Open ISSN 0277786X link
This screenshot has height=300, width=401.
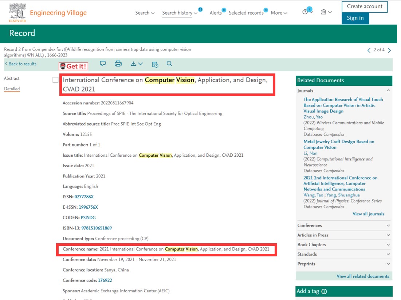coord(84,197)
